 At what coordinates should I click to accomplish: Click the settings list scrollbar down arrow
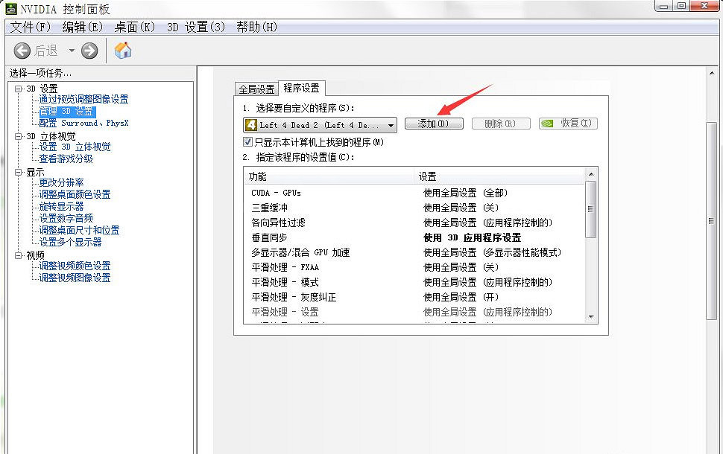click(591, 316)
